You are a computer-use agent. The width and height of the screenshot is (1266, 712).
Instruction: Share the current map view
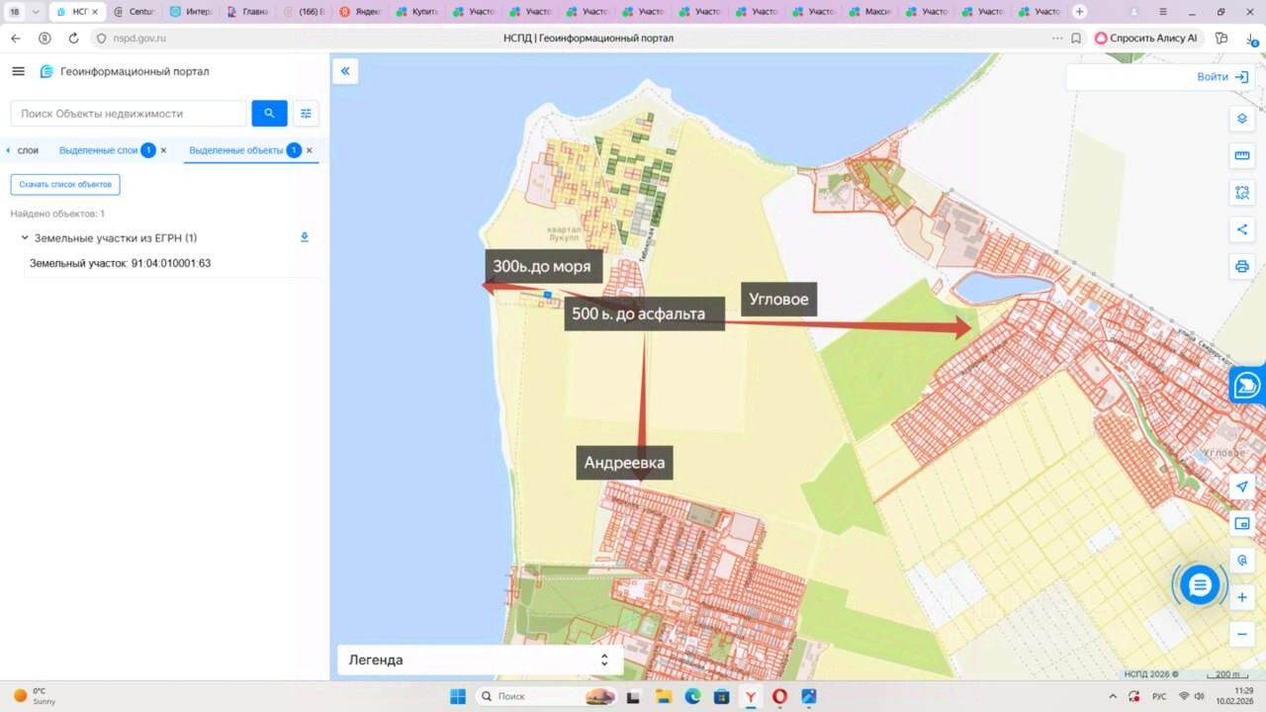coord(1242,229)
